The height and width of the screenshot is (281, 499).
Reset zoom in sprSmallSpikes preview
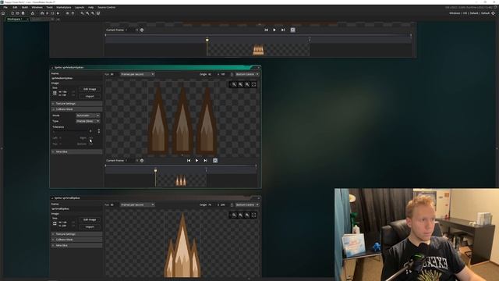[x=241, y=215]
